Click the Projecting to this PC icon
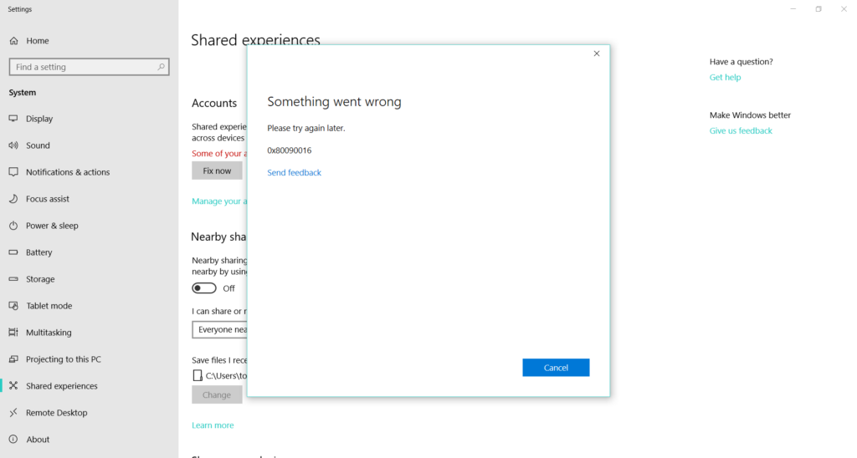 pyautogui.click(x=13, y=359)
